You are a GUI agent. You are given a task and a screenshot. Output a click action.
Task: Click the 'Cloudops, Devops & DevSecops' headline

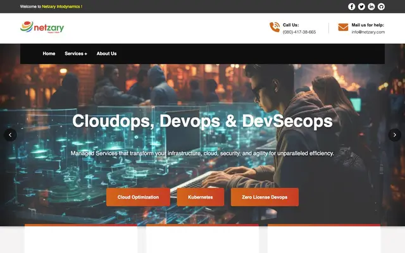click(202, 121)
